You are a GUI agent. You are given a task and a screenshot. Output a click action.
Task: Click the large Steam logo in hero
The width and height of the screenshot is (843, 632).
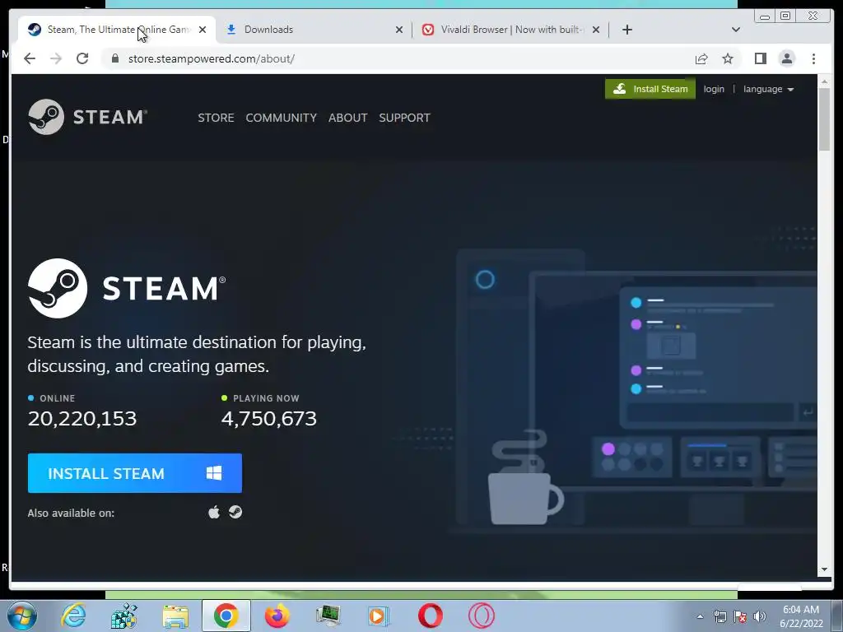click(x=127, y=288)
